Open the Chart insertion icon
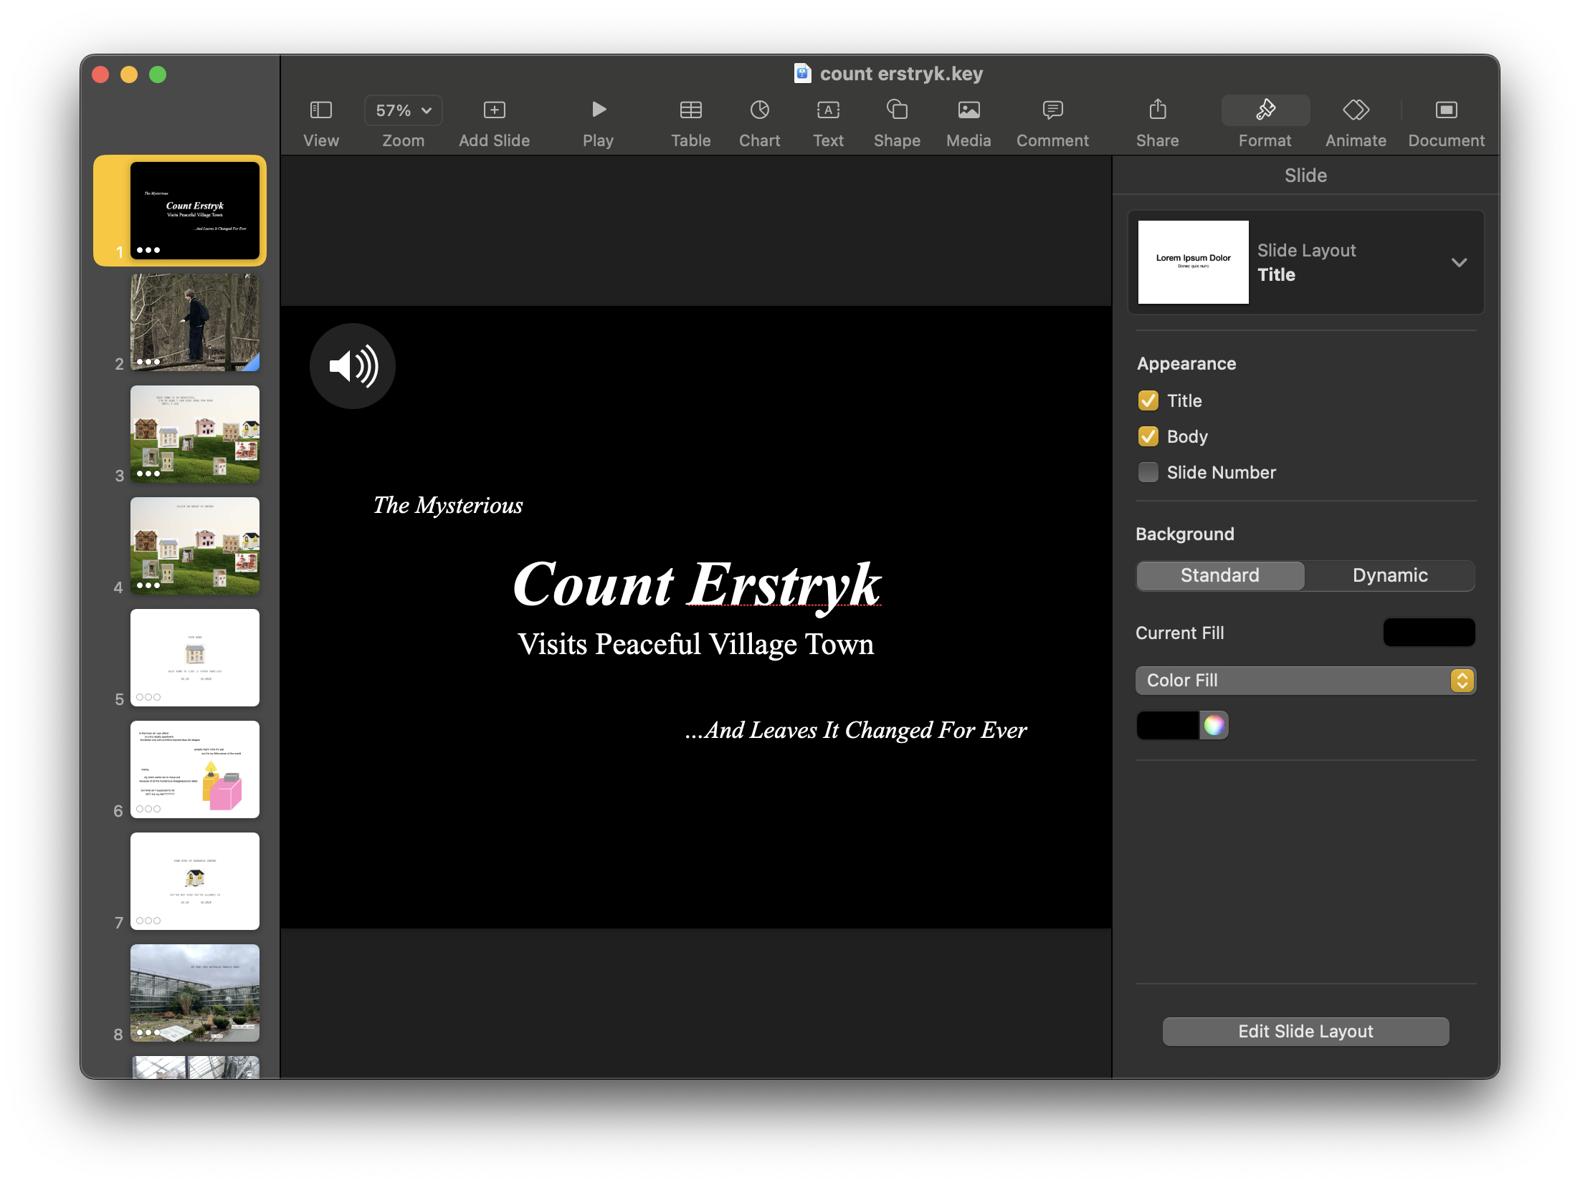Image resolution: width=1580 pixels, height=1185 pixels. [759, 110]
